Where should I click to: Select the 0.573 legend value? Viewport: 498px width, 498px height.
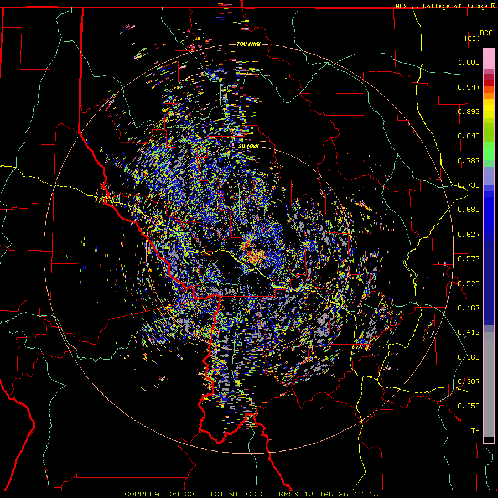469,259
